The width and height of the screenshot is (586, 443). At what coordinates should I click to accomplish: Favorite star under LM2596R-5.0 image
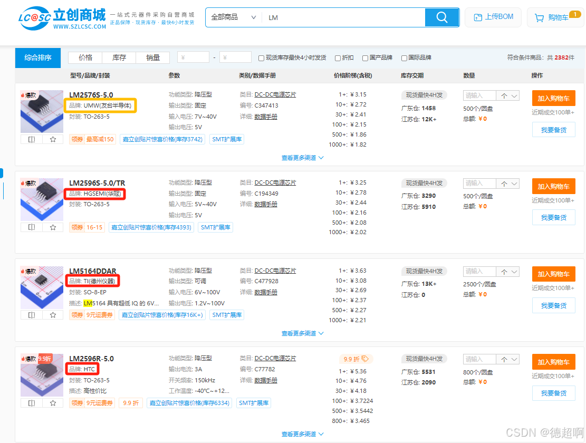(x=53, y=403)
